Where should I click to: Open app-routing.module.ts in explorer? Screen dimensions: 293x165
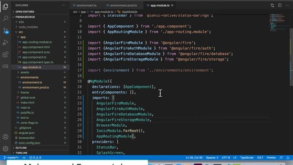click(37, 42)
